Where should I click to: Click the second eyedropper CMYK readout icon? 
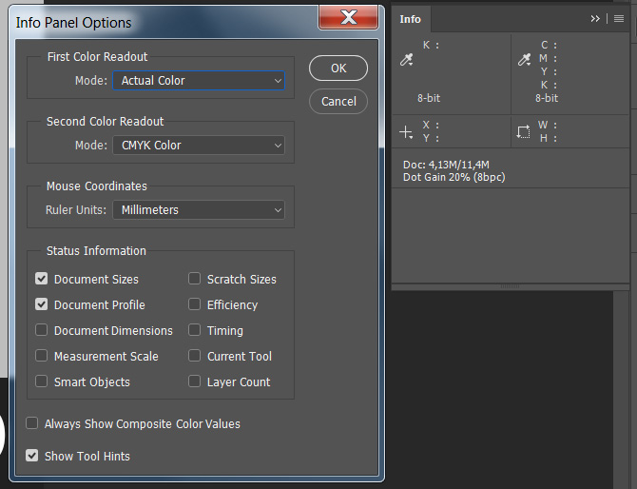524,60
